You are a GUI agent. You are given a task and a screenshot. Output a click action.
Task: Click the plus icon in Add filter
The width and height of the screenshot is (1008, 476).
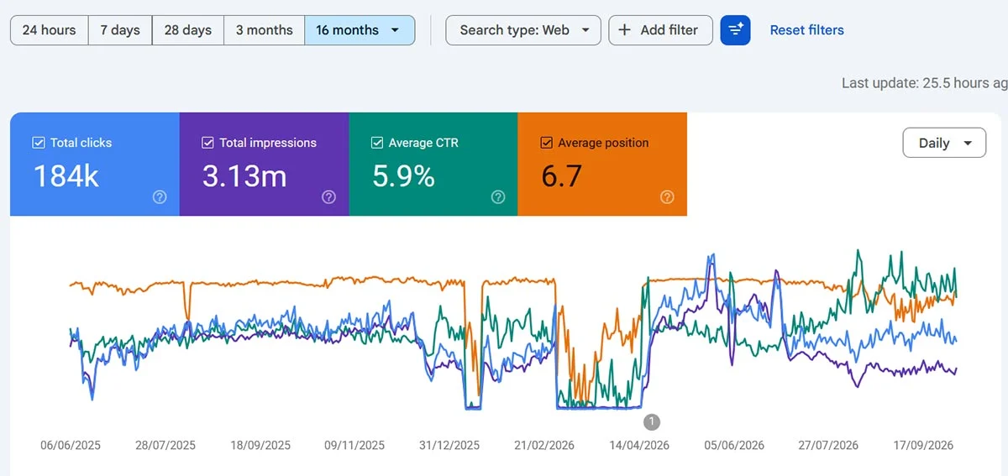(x=624, y=30)
